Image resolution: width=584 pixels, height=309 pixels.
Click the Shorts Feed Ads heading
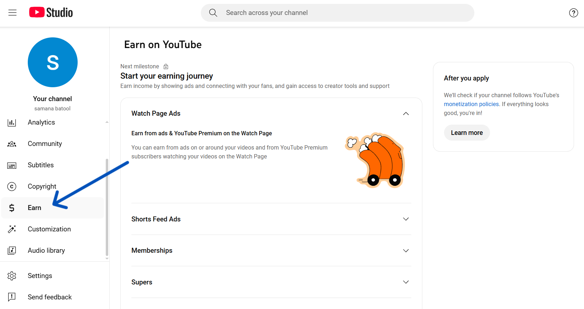point(156,219)
